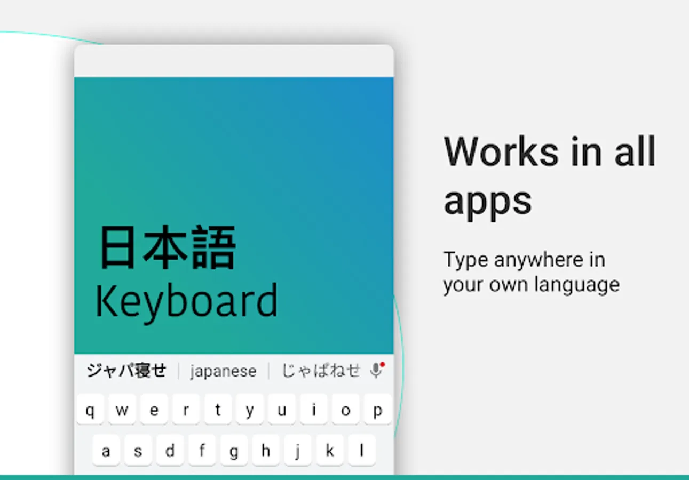Tap the 'y' key

(x=250, y=410)
